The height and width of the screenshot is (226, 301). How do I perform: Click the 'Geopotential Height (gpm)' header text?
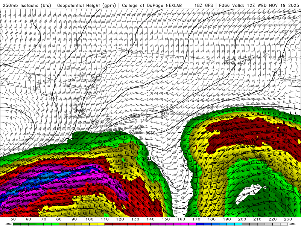(x=87, y=5)
